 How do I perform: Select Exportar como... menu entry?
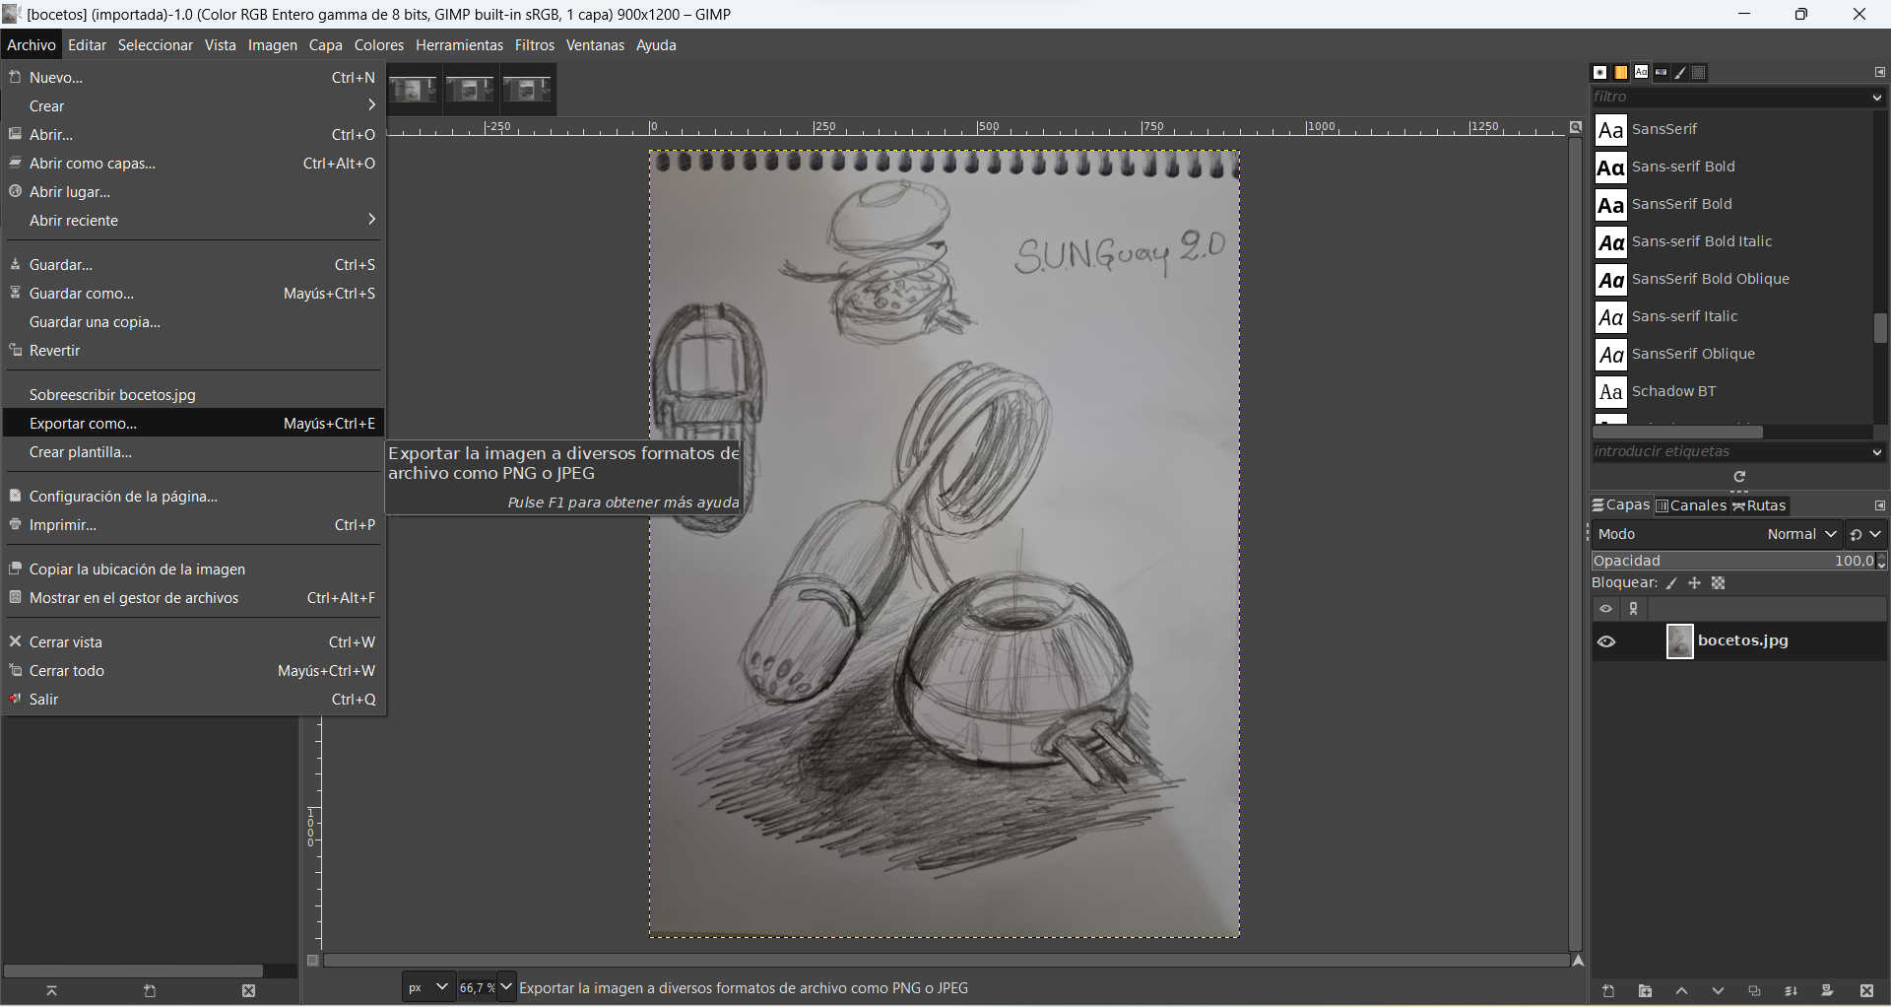point(193,424)
